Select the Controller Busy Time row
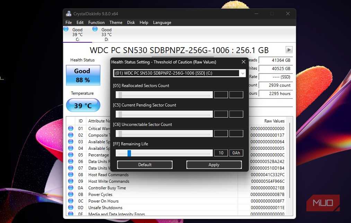Image resolution: width=351 pixels, height=223 pixels. 176,188
